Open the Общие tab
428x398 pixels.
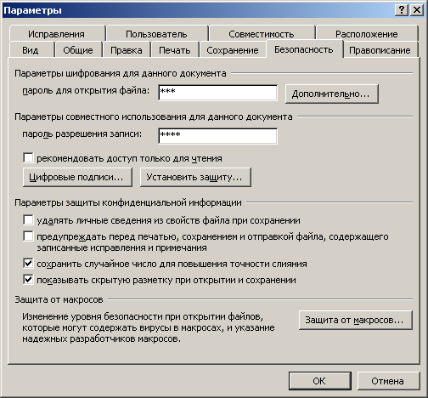[78, 50]
